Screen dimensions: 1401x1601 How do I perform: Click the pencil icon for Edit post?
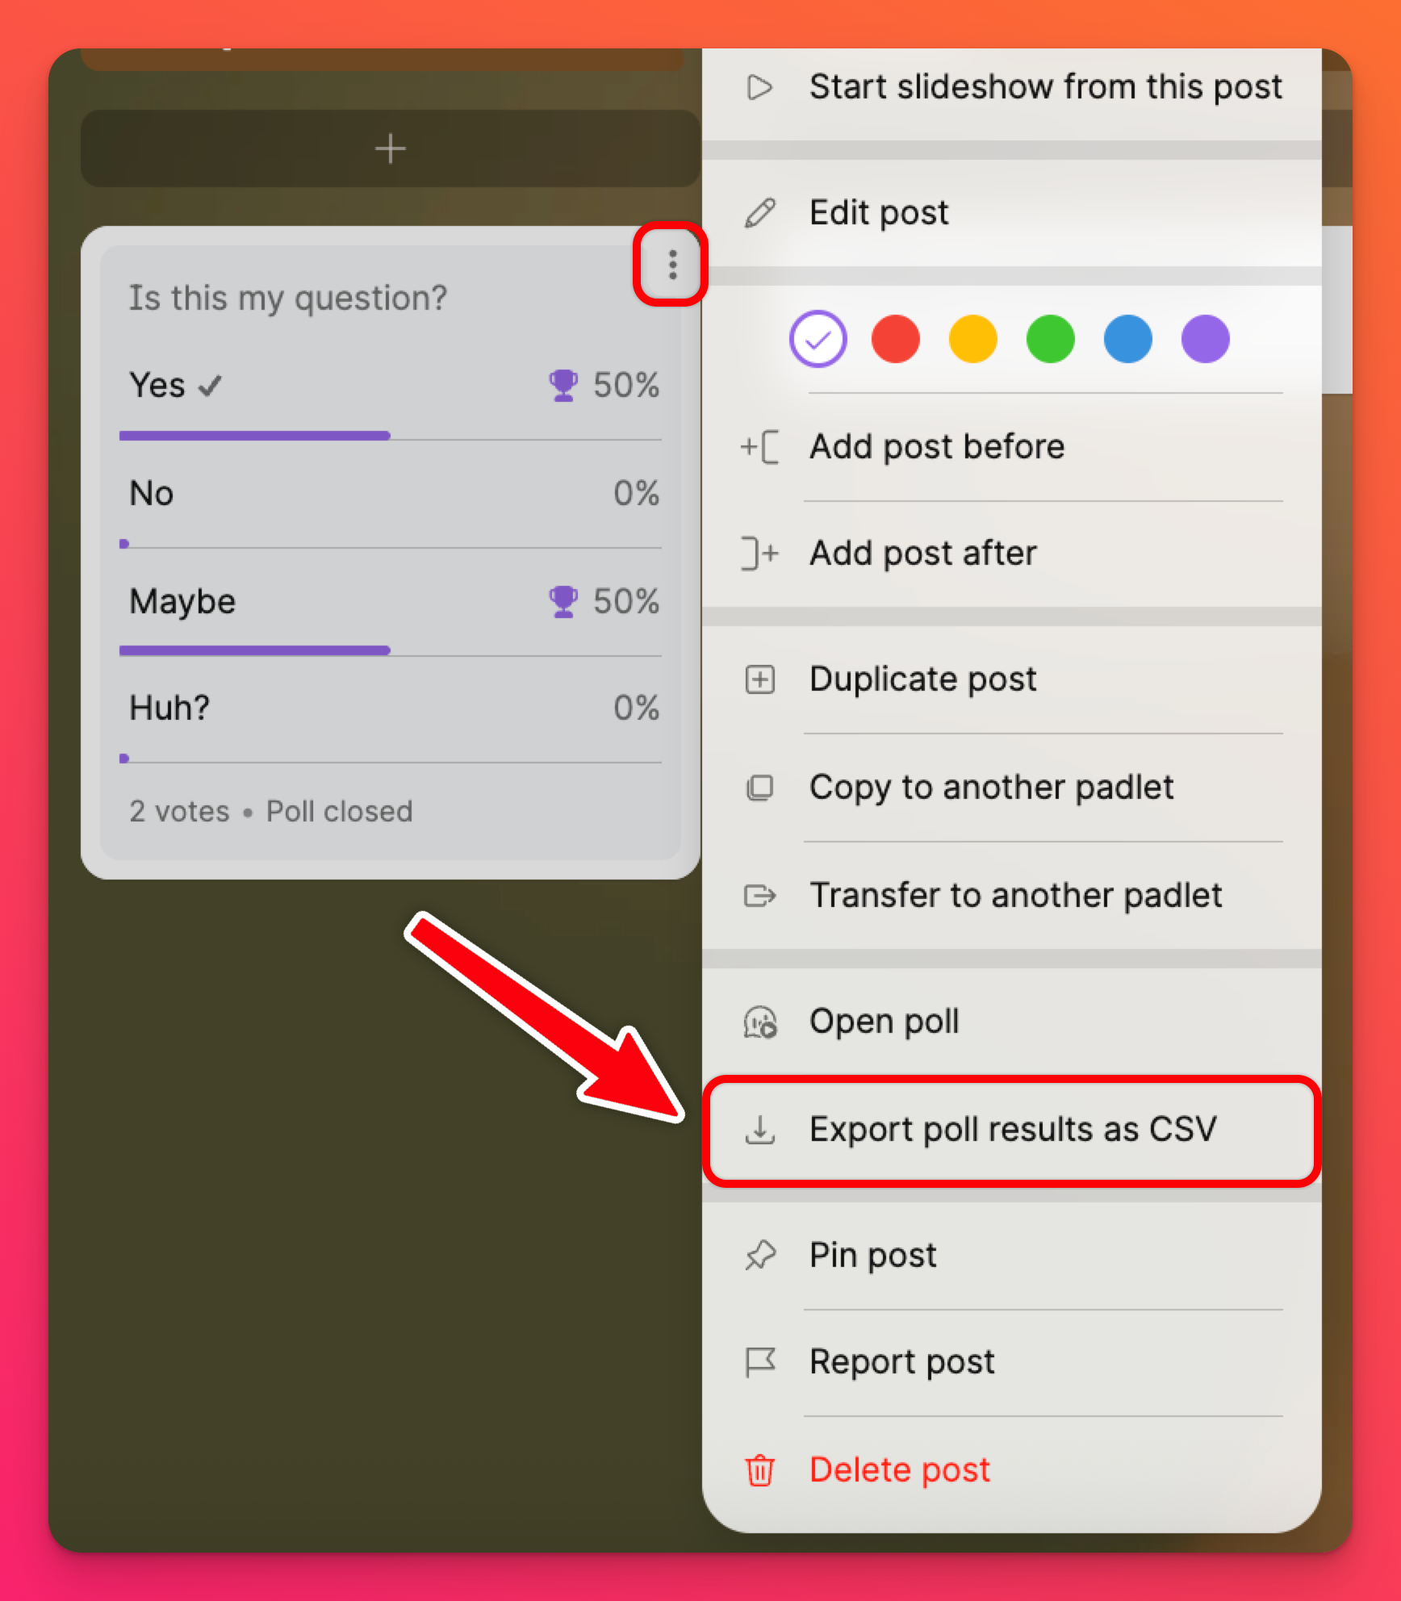point(759,213)
